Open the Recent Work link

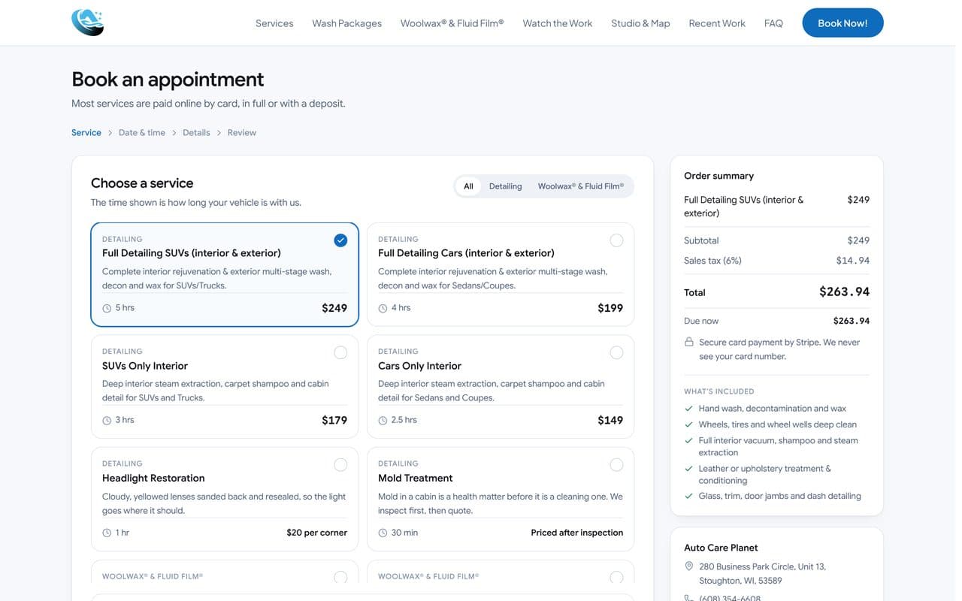[x=717, y=23]
